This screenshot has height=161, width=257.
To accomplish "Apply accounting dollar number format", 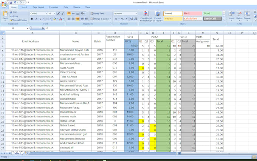I will click(x=116, y=19).
